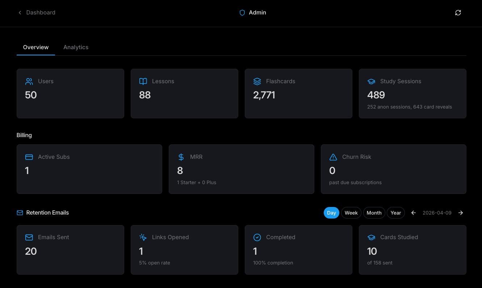
Task: Click the Flashcards layers icon
Action: (x=257, y=81)
